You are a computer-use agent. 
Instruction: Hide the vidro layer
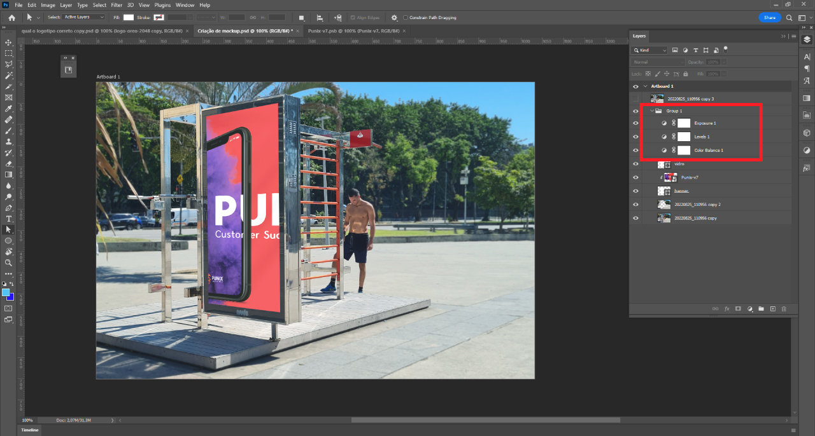tap(635, 164)
